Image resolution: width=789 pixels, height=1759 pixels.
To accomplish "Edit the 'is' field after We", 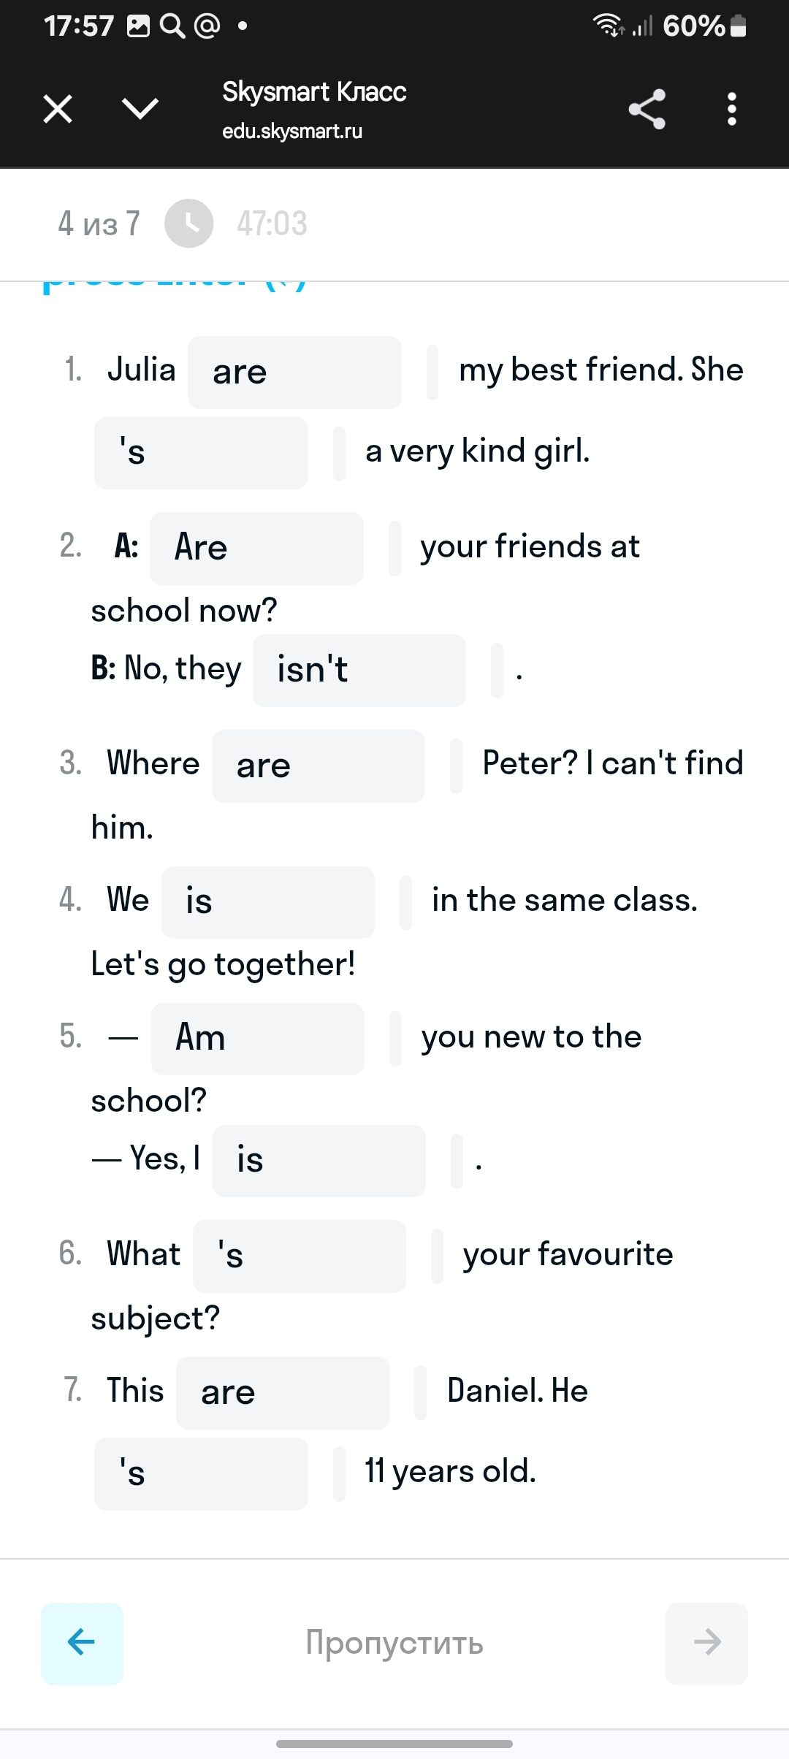I will [268, 902].
